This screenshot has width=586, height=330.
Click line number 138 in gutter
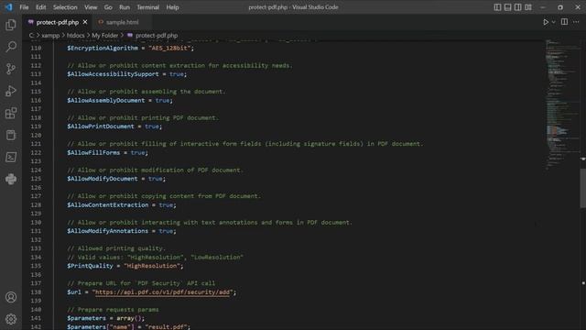(36, 292)
